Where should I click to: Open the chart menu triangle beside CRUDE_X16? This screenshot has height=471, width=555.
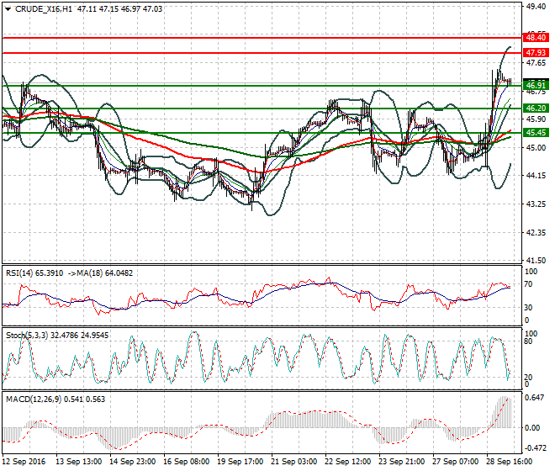tap(8, 9)
